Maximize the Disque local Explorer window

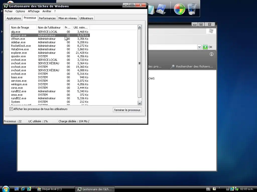tap(201, 24)
